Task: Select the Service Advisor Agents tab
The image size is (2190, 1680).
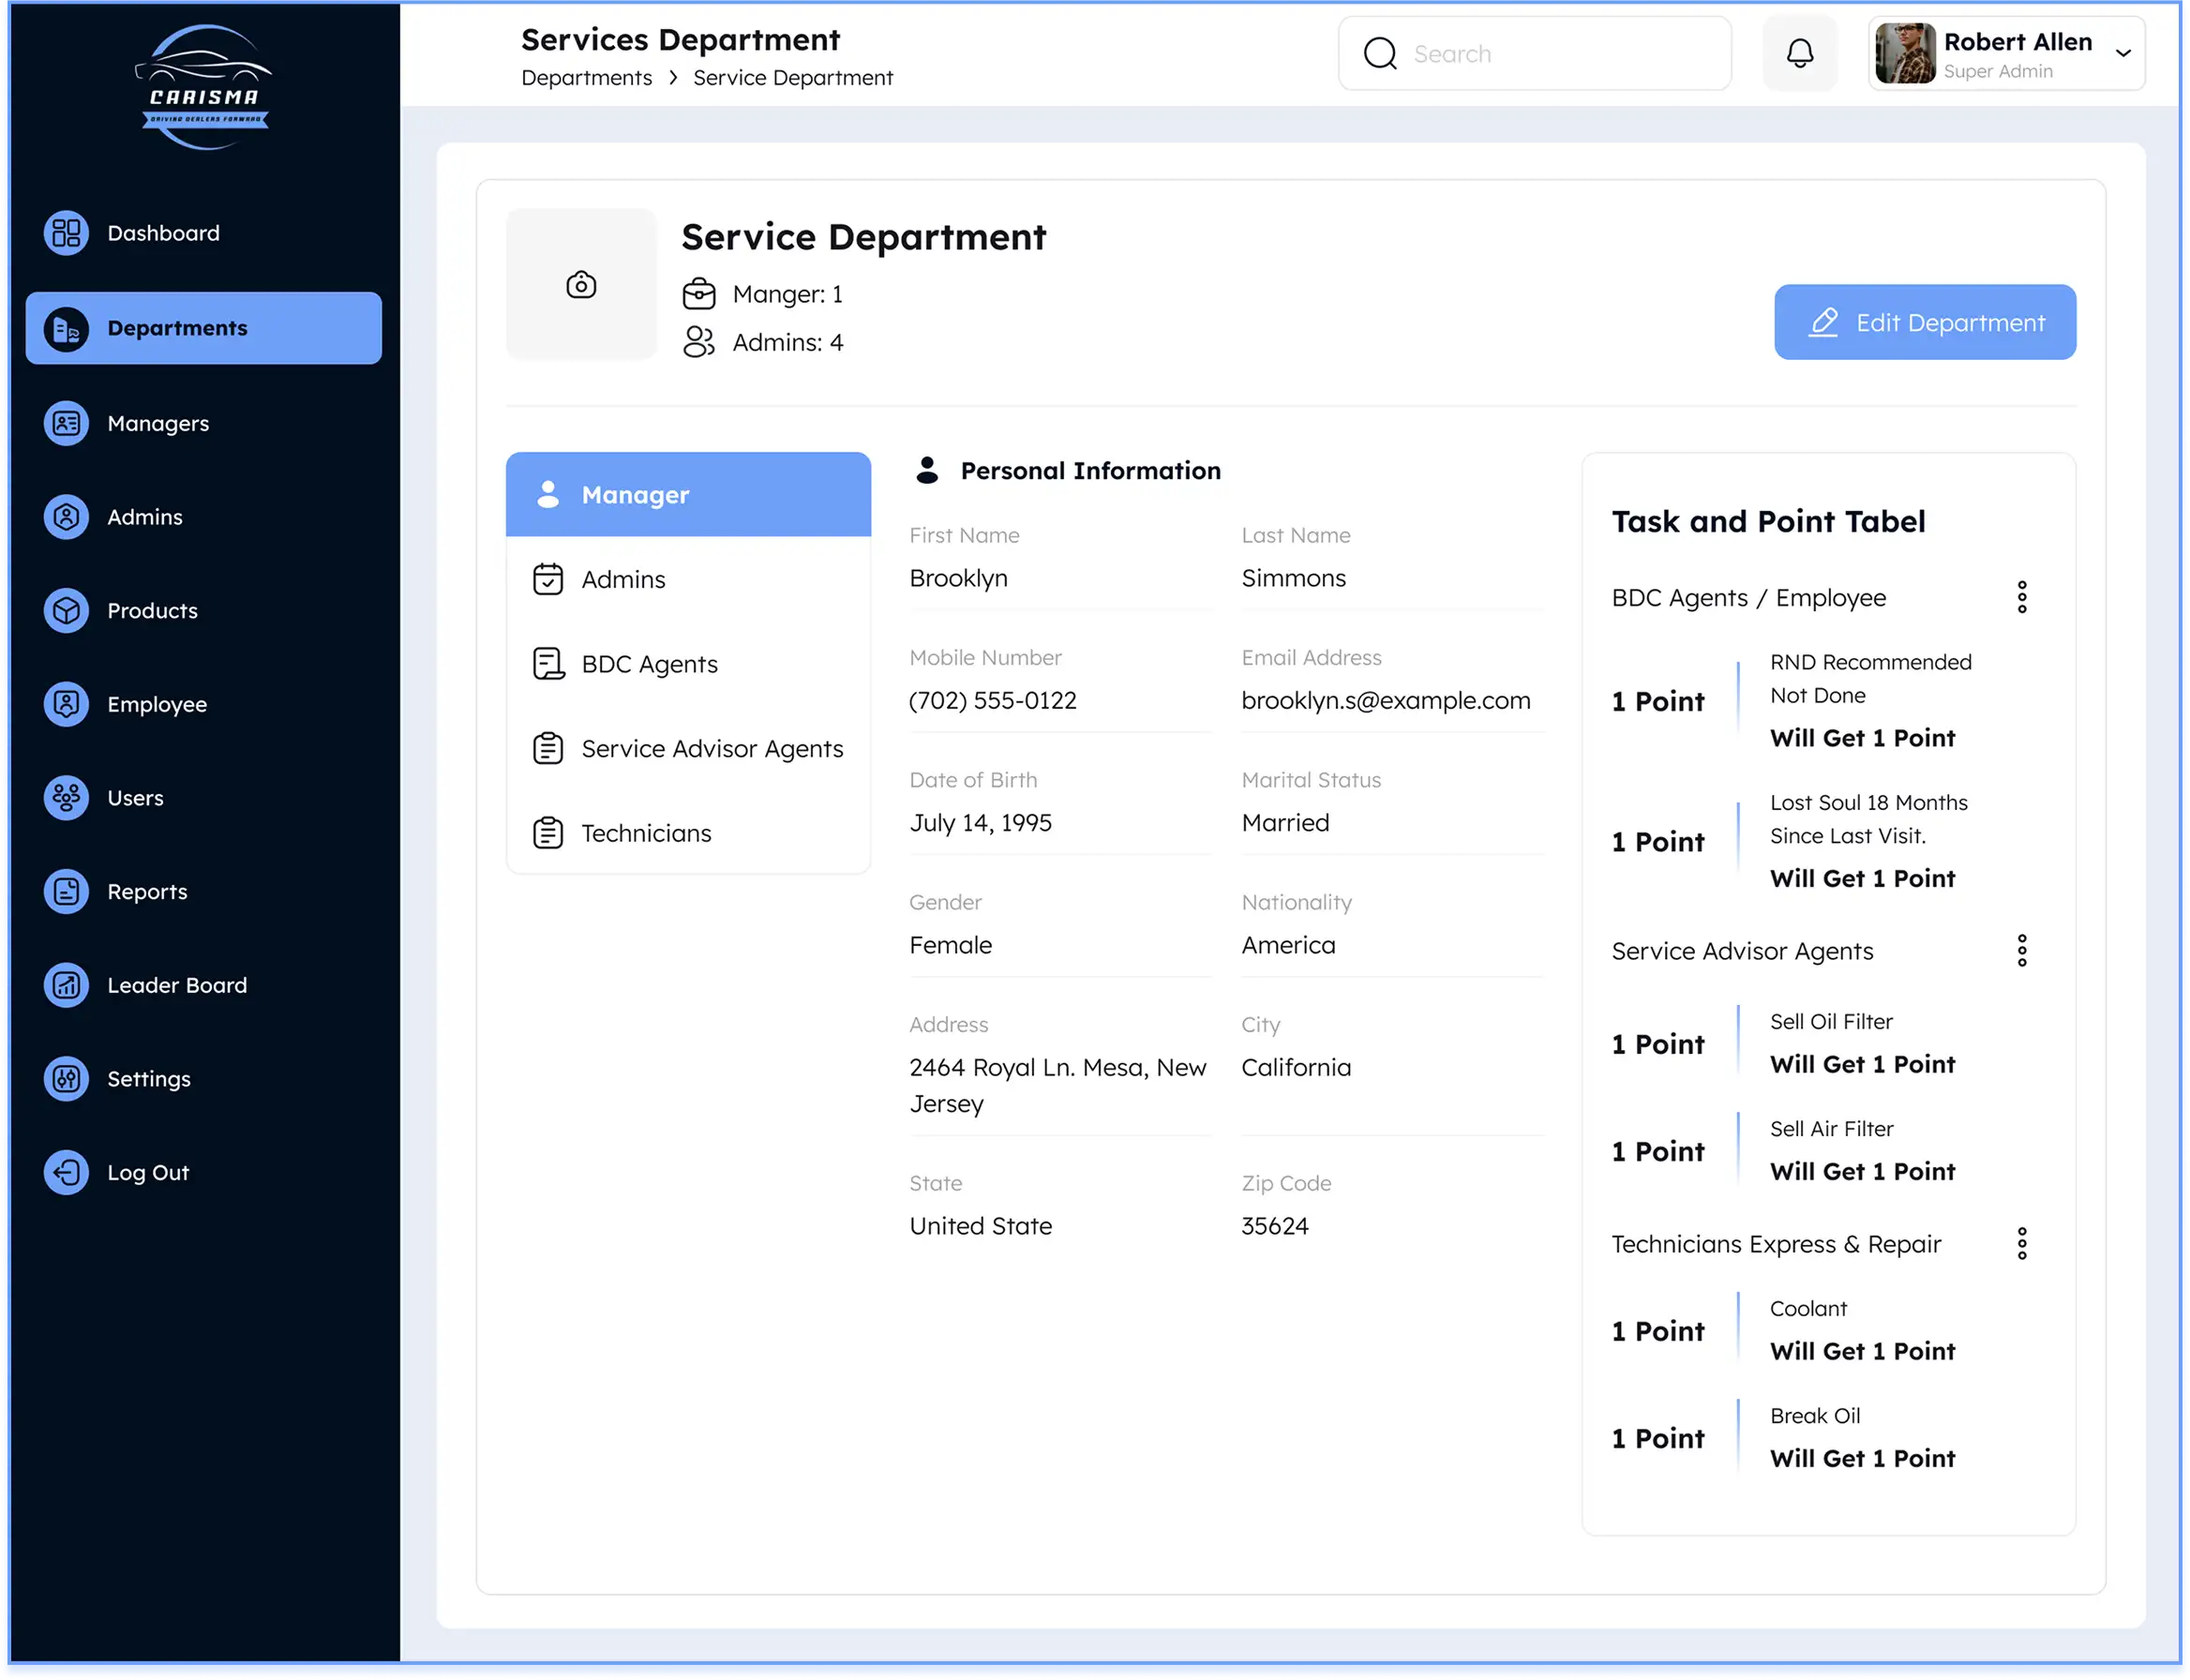Action: pos(711,748)
